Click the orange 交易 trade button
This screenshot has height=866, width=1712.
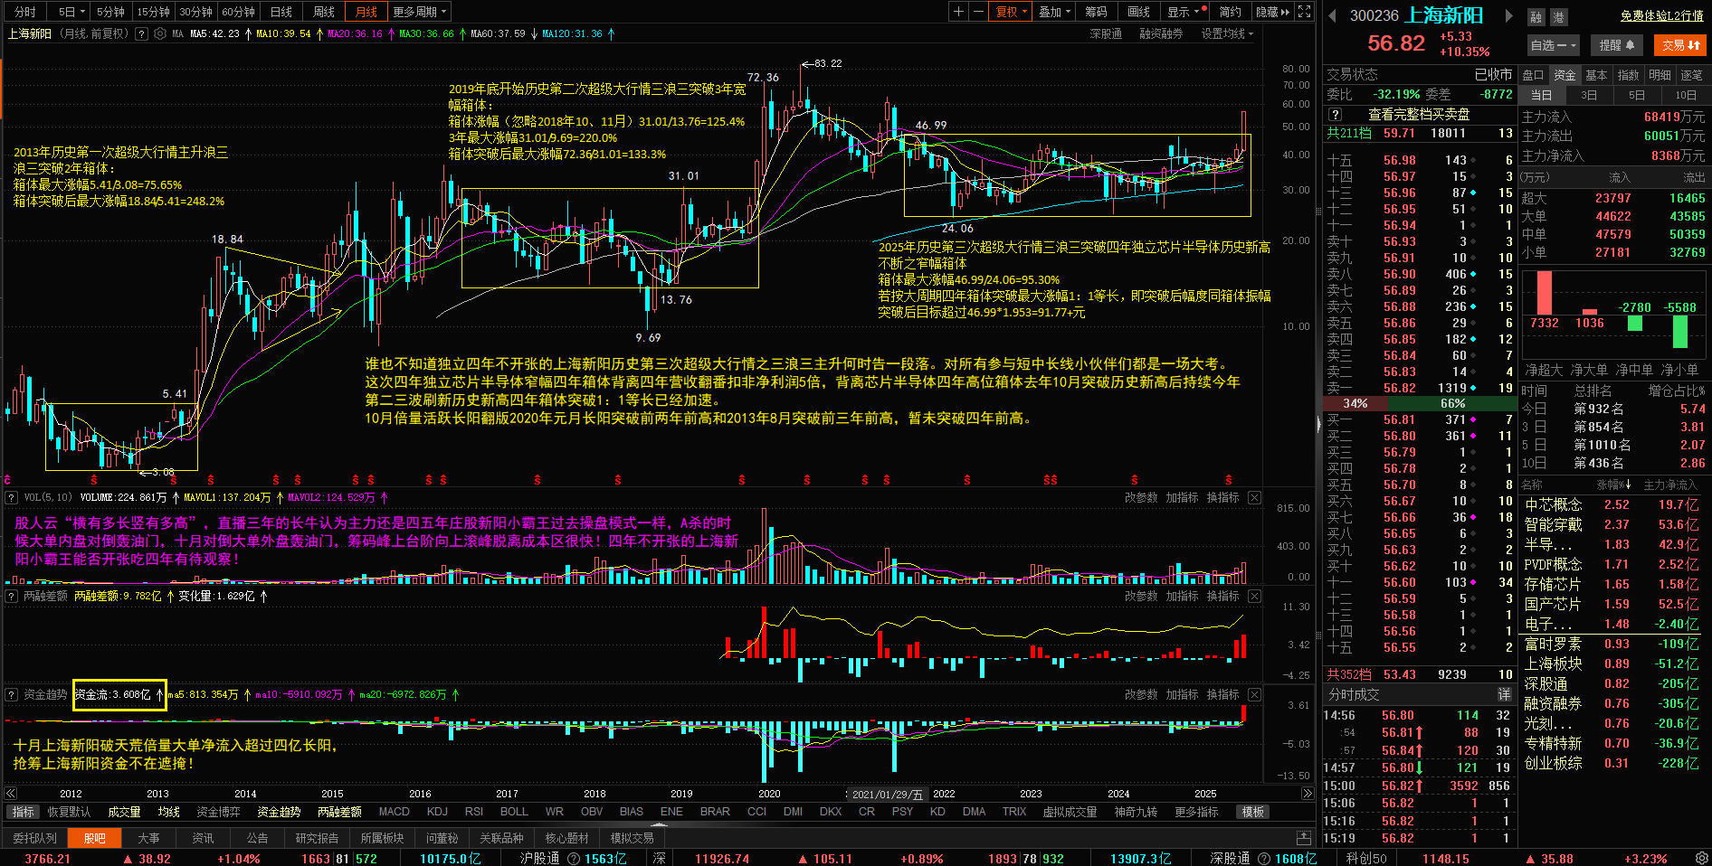click(1680, 45)
